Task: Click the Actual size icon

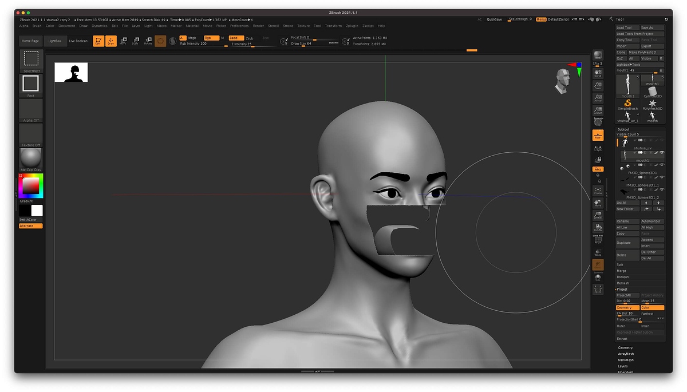Action: click(x=598, y=97)
